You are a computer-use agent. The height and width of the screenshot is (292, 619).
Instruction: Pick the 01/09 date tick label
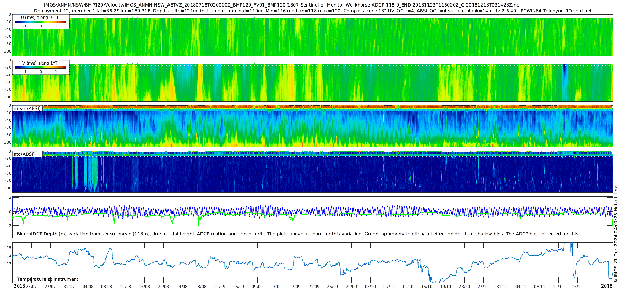pos(220,287)
